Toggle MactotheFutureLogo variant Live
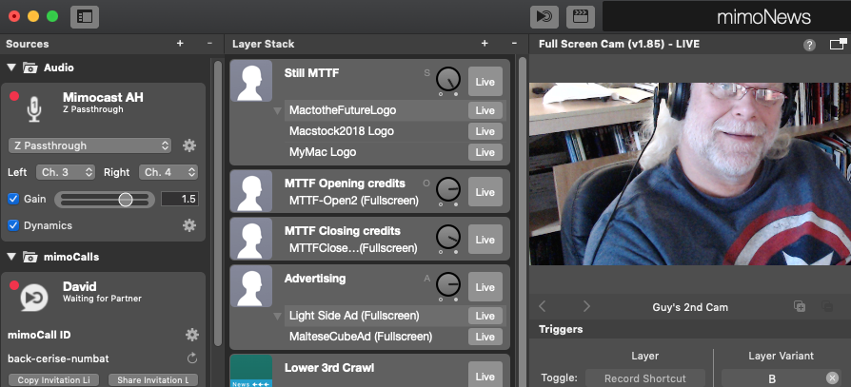Viewport: 851px width, 387px height. click(x=485, y=110)
